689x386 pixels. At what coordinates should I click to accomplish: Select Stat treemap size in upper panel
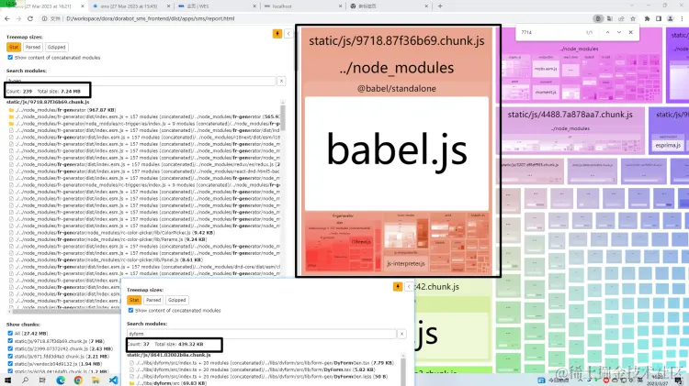[14, 47]
